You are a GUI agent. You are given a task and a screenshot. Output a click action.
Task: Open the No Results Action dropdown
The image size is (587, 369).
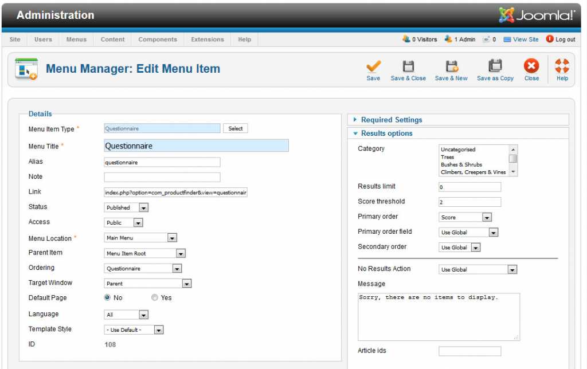click(x=478, y=269)
